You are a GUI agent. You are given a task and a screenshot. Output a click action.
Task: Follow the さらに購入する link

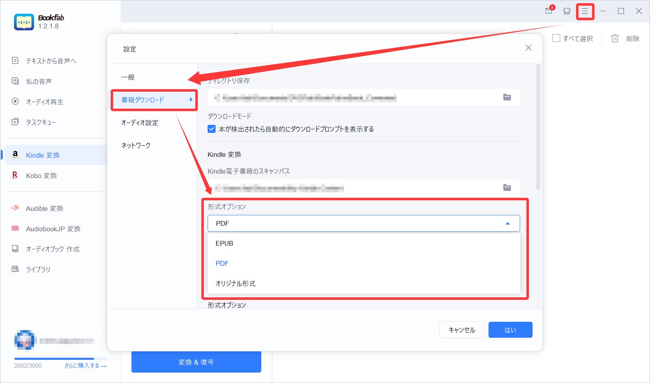[x=84, y=365]
